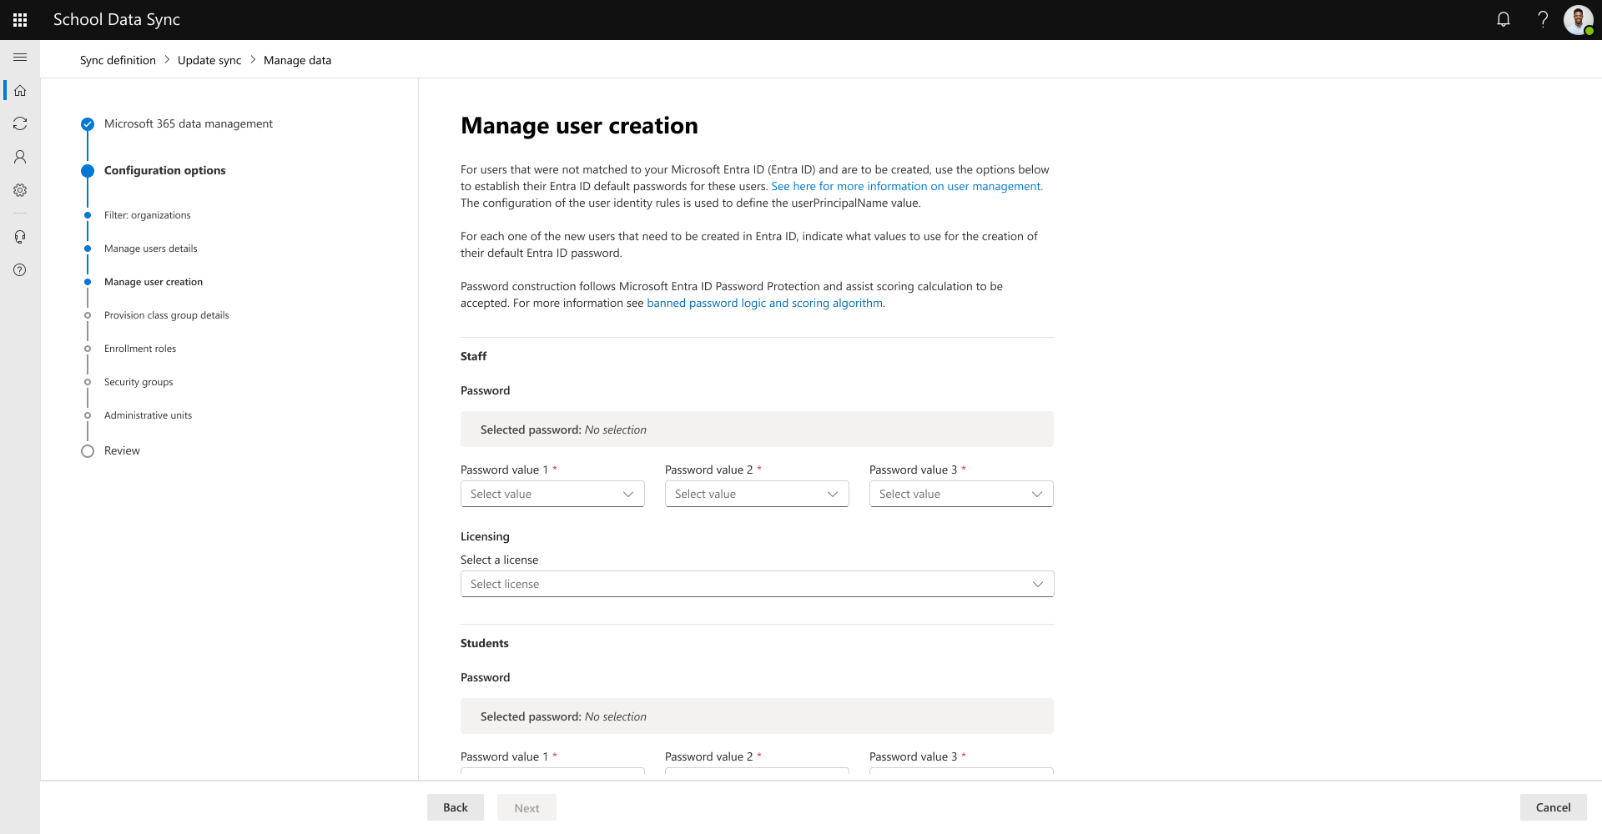
Task: Open Staff Password value 2 dropdown
Action: pyautogui.click(x=757, y=494)
